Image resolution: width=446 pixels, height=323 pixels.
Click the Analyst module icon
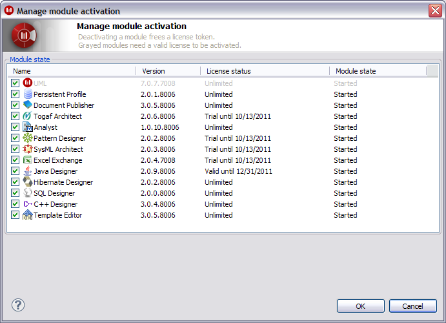(x=28, y=127)
